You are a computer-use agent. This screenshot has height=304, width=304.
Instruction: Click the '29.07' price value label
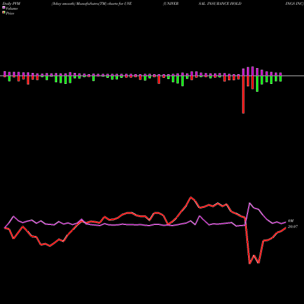click(293, 227)
